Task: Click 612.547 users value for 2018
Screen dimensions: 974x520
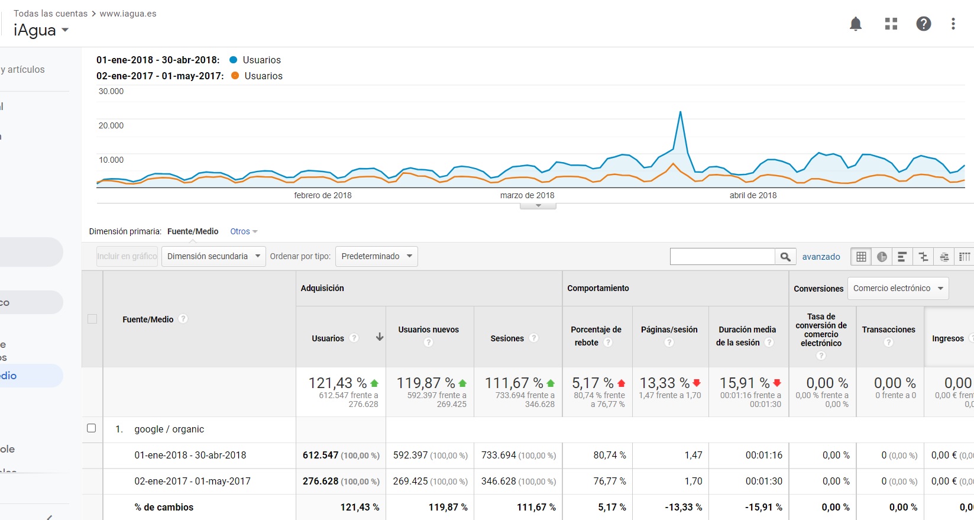Action: pos(321,455)
